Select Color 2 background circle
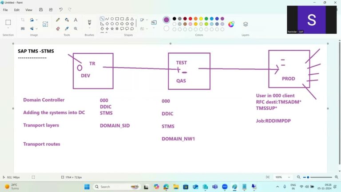This screenshot has height=192, width=341. coord(167,28)
